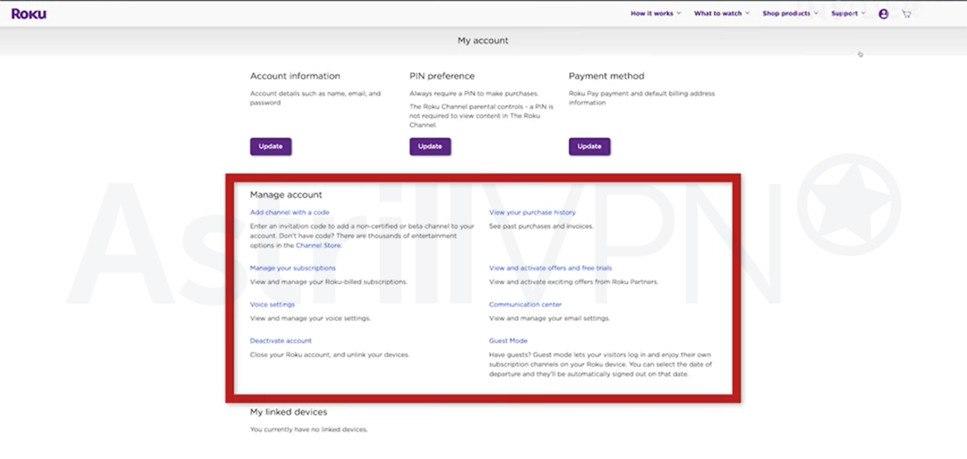The height and width of the screenshot is (459, 967).
Task: Open the Support menu
Action: point(848,13)
